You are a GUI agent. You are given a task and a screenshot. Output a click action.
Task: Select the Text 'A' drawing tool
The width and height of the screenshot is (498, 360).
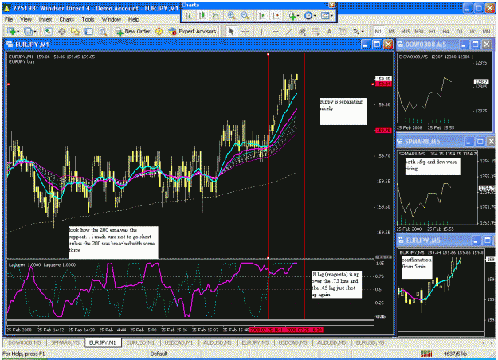[329, 31]
